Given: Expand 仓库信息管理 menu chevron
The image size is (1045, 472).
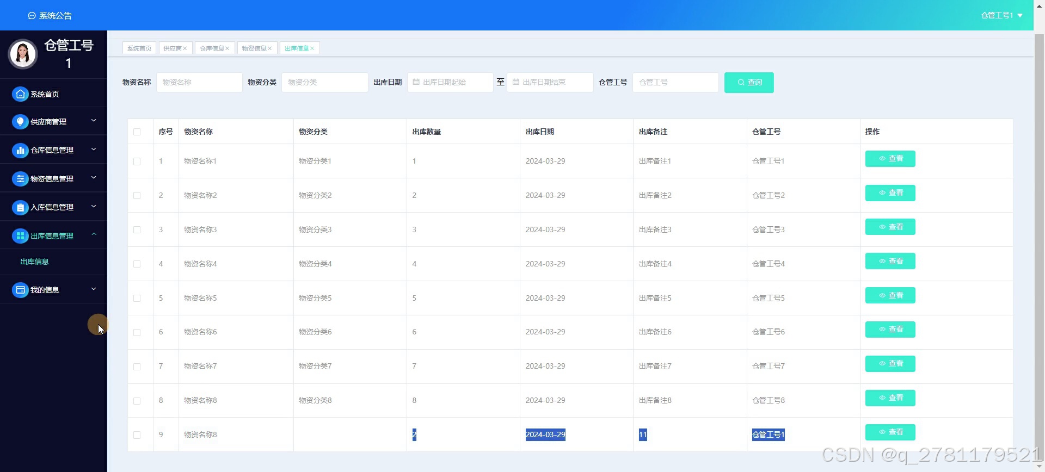Looking at the screenshot, I should [x=94, y=149].
